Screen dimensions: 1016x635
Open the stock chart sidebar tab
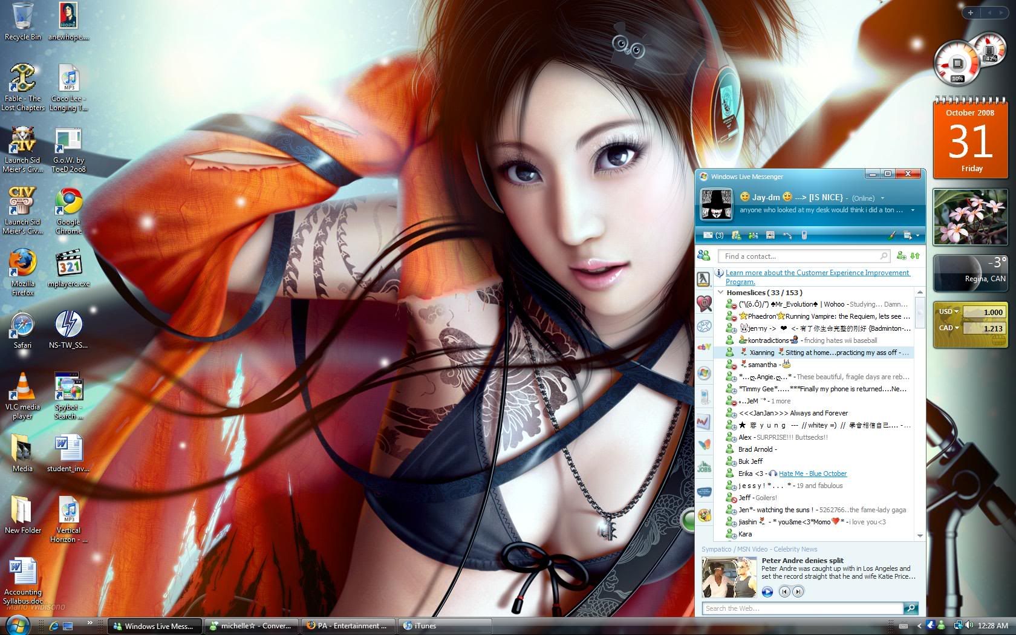pyautogui.click(x=704, y=421)
